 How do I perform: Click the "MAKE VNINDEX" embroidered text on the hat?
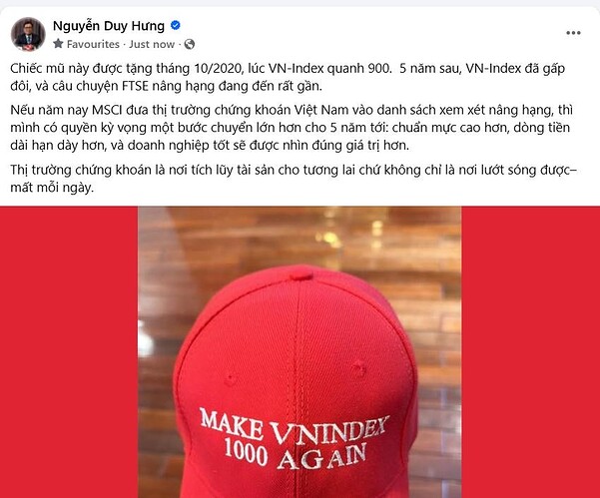pyautogui.click(x=294, y=427)
